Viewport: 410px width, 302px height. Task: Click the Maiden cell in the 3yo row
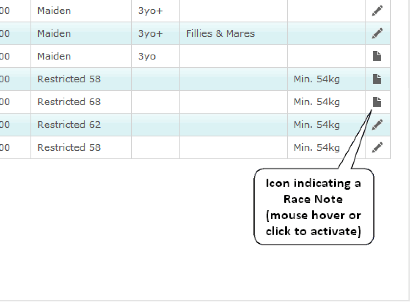pyautogui.click(x=54, y=56)
